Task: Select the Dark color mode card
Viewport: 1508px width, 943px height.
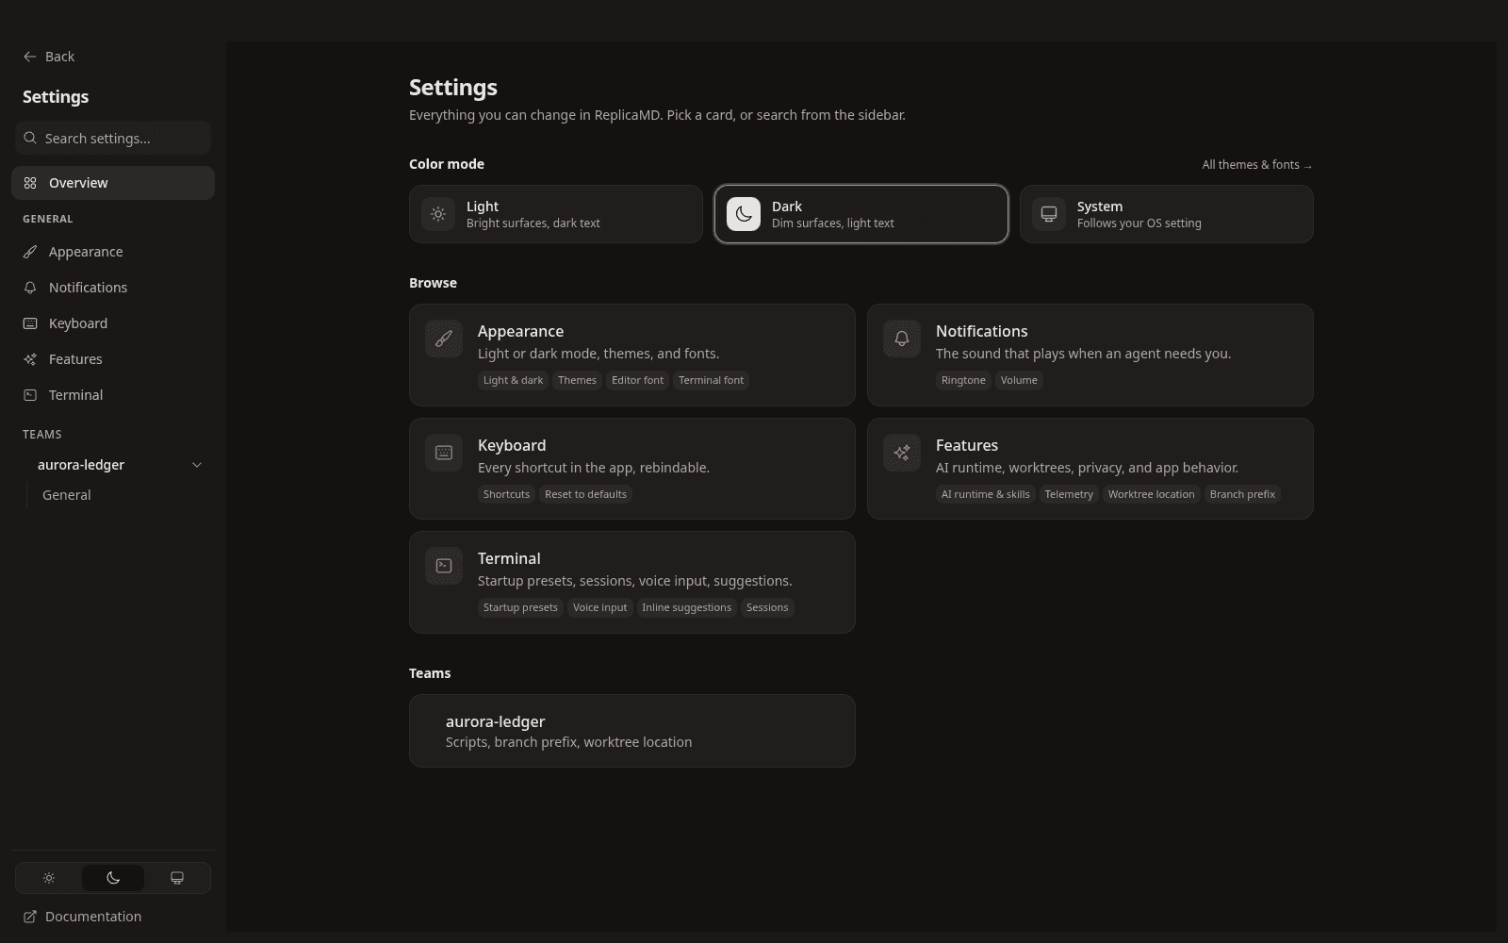Action: pos(861,214)
